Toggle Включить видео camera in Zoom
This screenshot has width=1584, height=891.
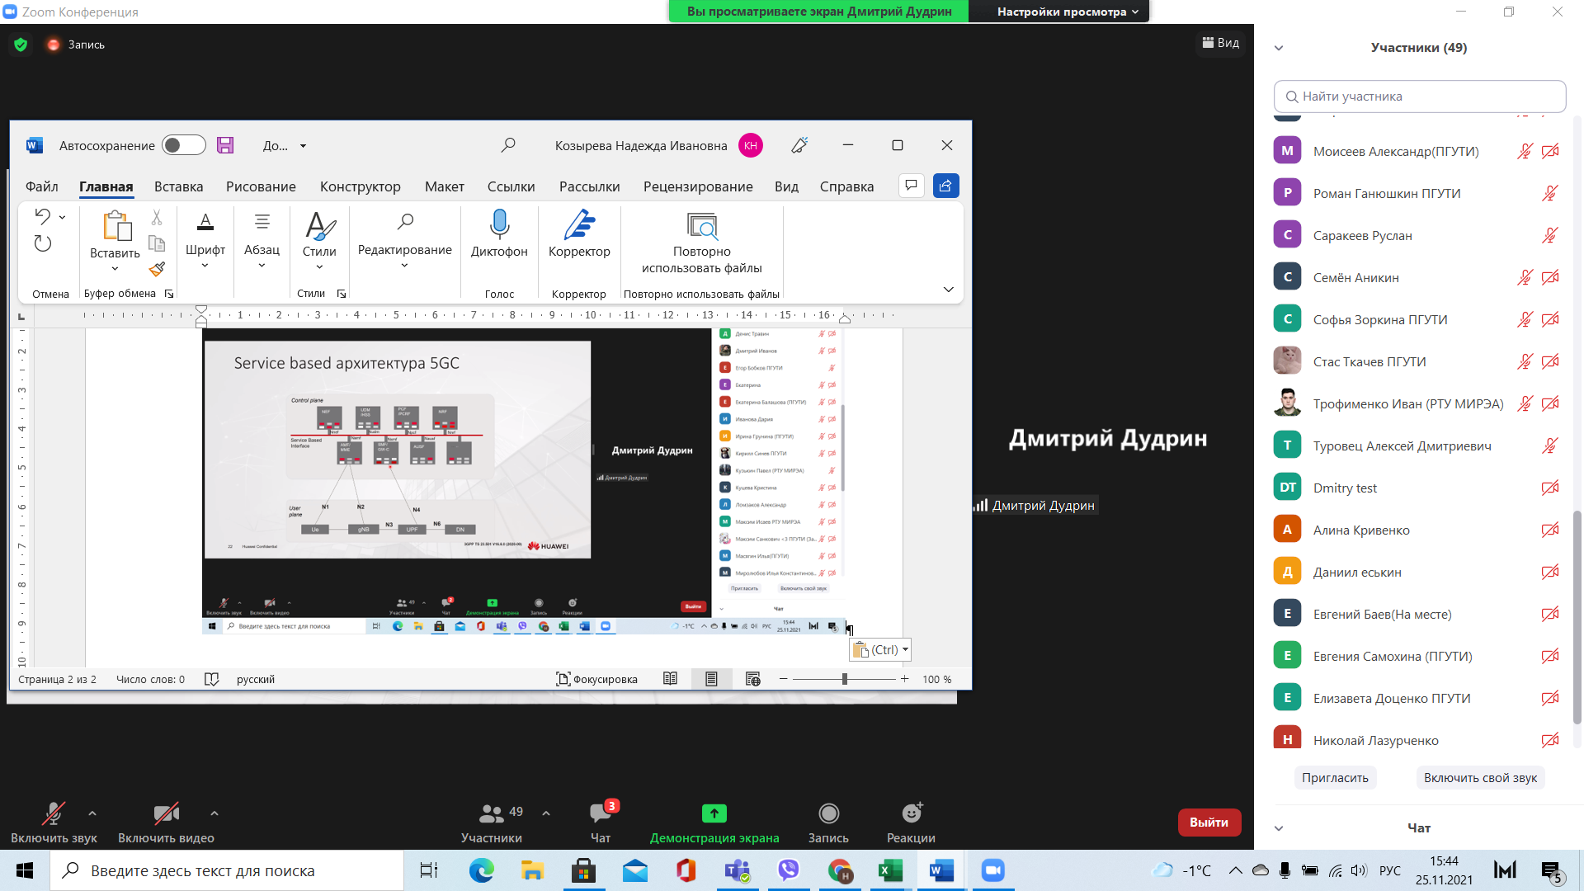pyautogui.click(x=166, y=823)
